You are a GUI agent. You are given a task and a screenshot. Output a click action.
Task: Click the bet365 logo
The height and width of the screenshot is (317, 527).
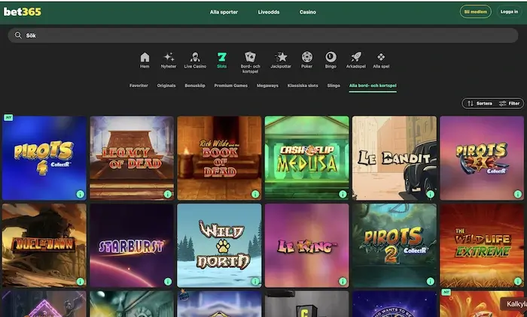(23, 12)
